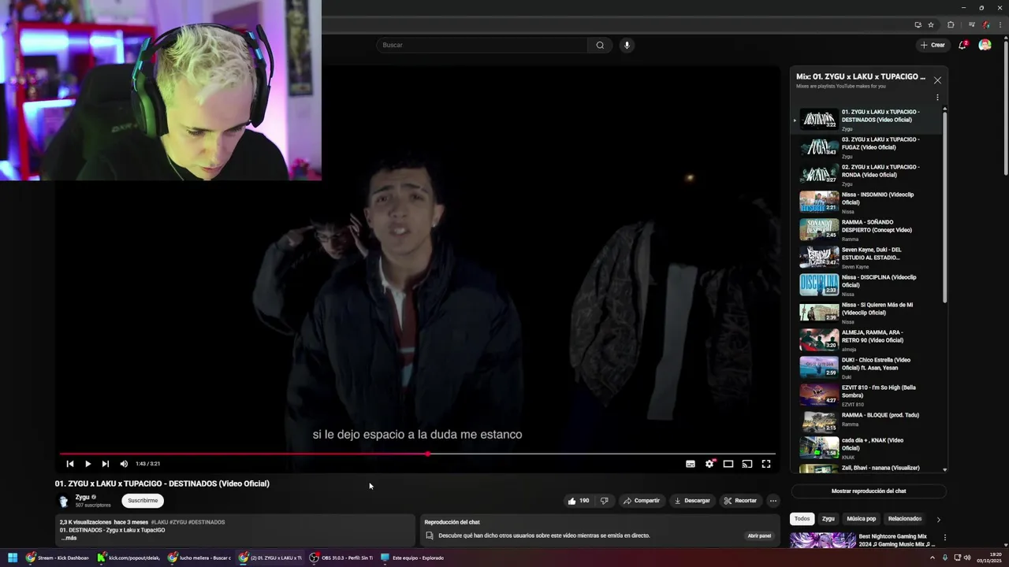
Task: Open the Chrome extensions puzzle icon
Action: tap(951, 24)
